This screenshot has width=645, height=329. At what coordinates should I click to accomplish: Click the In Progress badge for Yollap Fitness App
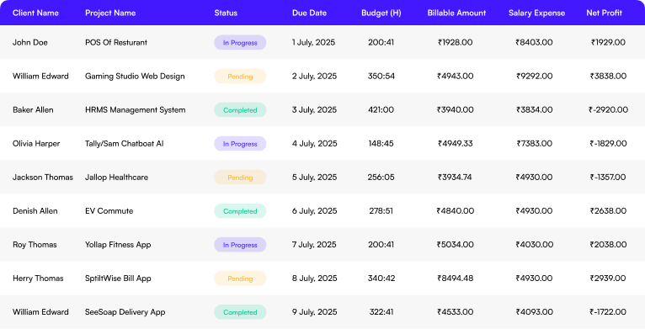coord(240,245)
